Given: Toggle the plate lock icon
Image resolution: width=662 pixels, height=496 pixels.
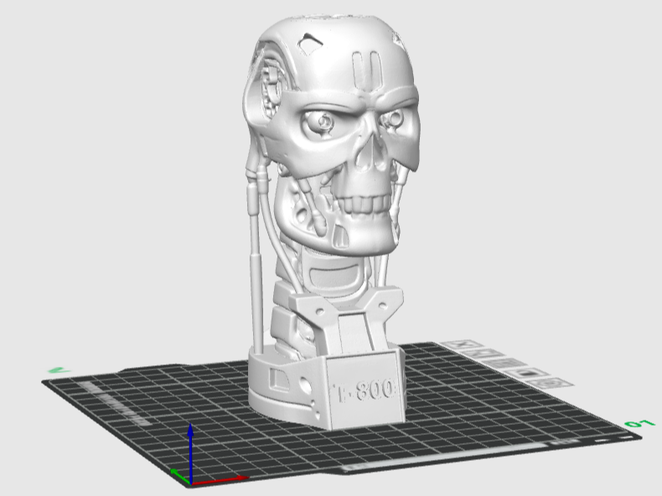Looking at the screenshot, I should tap(528, 373).
